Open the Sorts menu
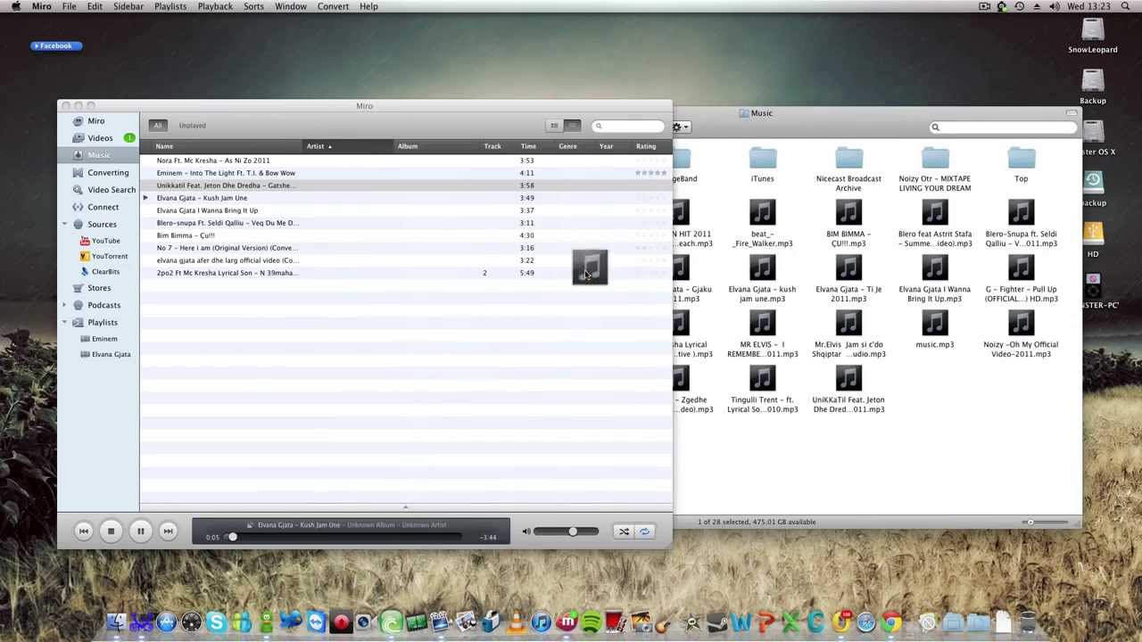 [x=253, y=6]
